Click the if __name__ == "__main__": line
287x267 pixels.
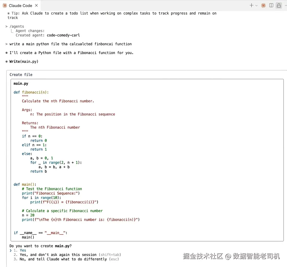[x=40, y=233]
